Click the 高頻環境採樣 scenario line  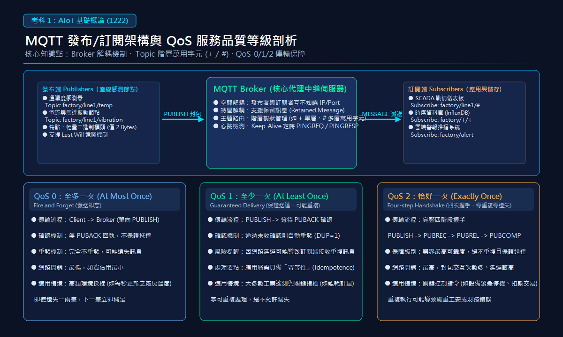pyautogui.click(x=101, y=283)
